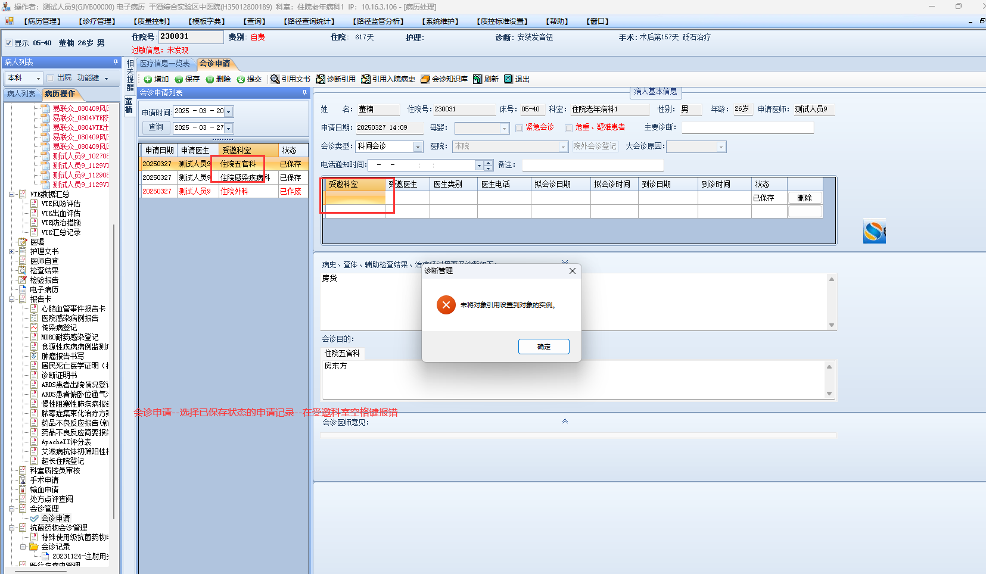
Task: Click the 提交 submit icon in toolbar
Action: point(241,79)
